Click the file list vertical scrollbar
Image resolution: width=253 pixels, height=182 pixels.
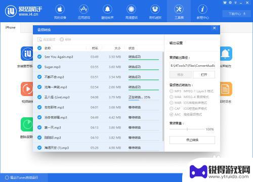pos(163,96)
